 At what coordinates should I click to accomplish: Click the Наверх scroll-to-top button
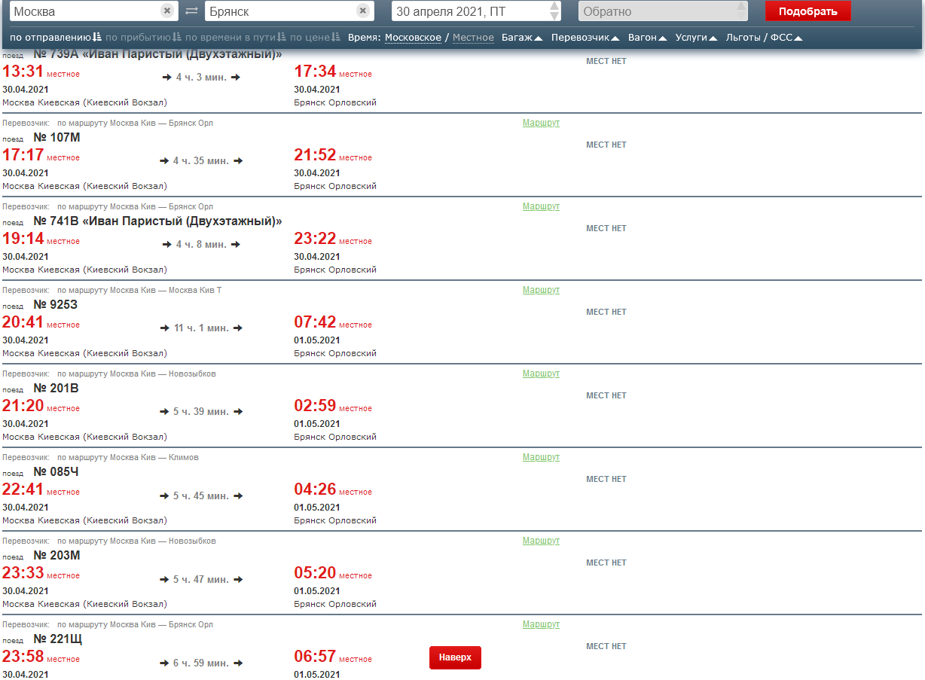tap(455, 657)
